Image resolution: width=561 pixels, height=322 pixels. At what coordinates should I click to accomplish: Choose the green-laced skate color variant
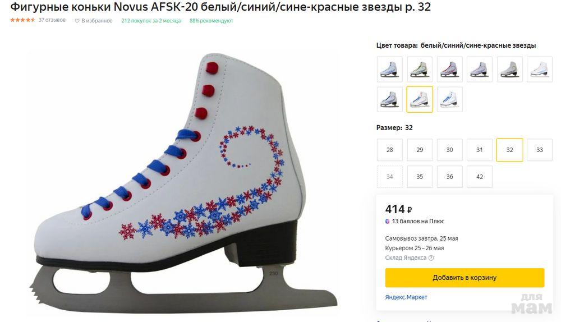coord(420,70)
